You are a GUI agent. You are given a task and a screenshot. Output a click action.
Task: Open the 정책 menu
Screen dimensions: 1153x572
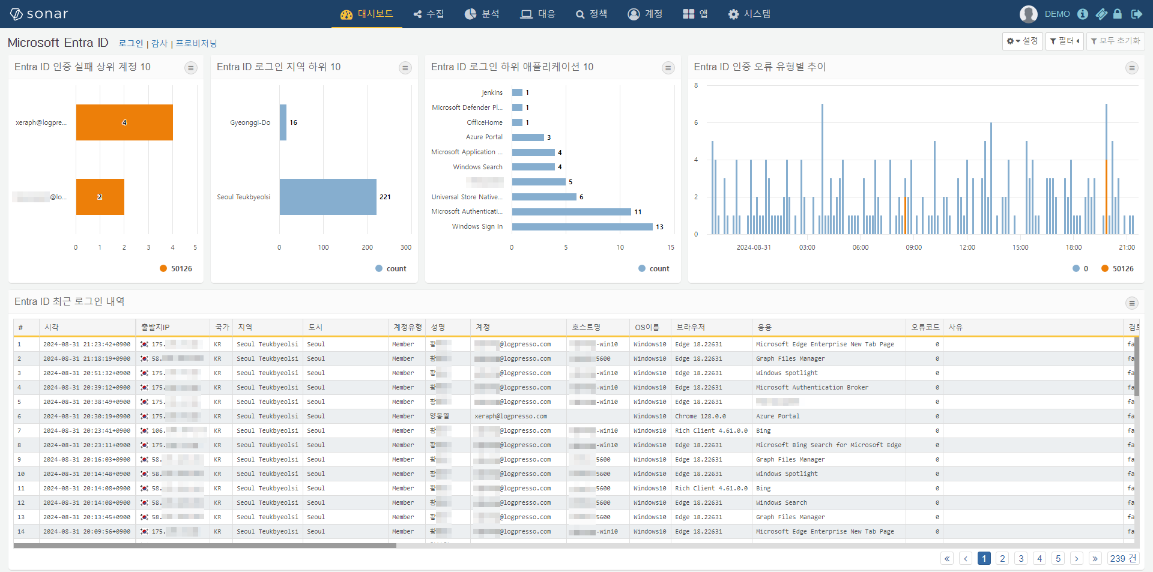(592, 14)
